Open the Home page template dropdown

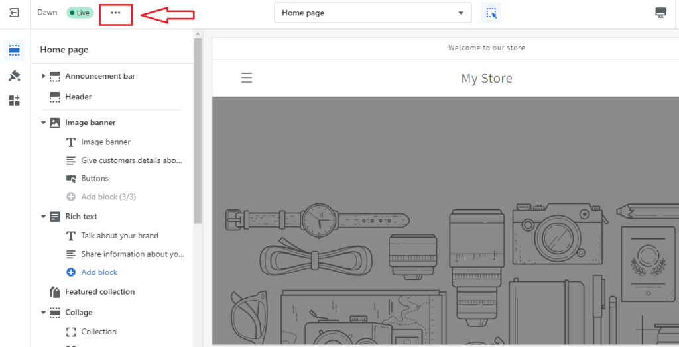(373, 13)
